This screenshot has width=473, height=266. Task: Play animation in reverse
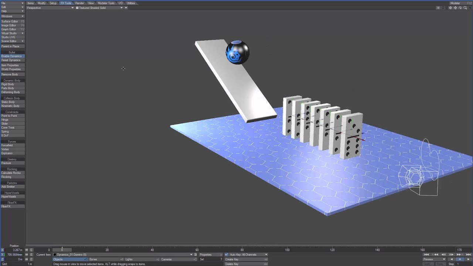(x=452, y=259)
